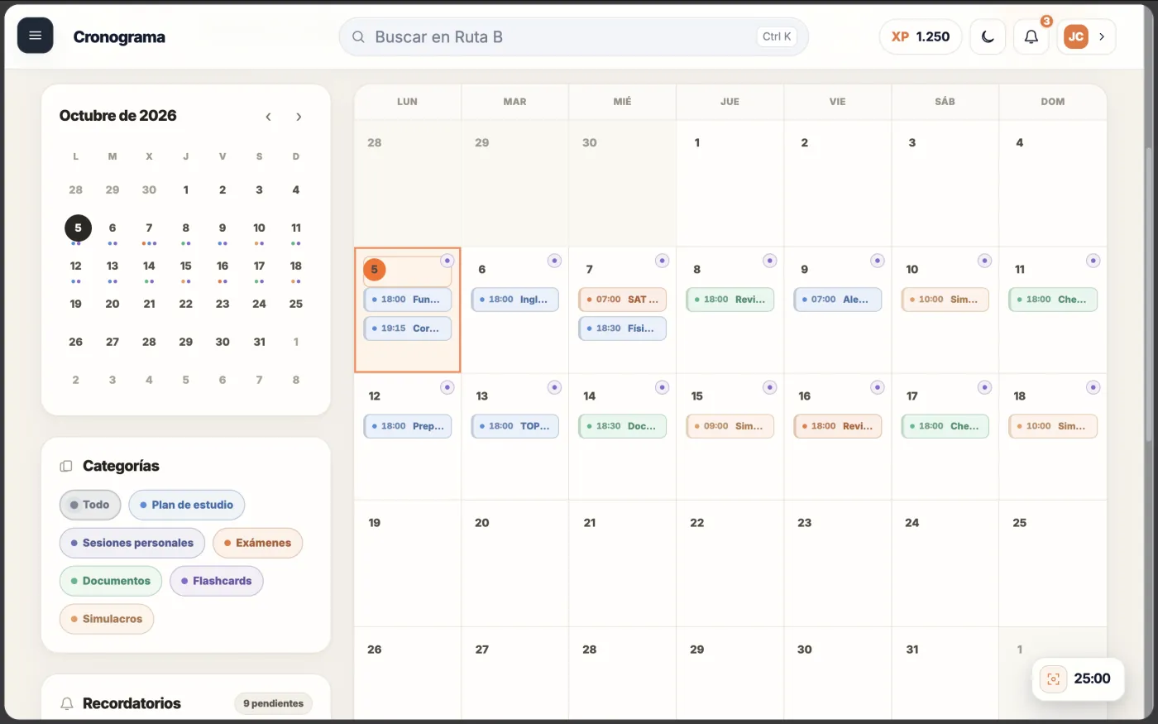Toggle the Plan de estudio filter
The image size is (1158, 724).
tap(187, 505)
